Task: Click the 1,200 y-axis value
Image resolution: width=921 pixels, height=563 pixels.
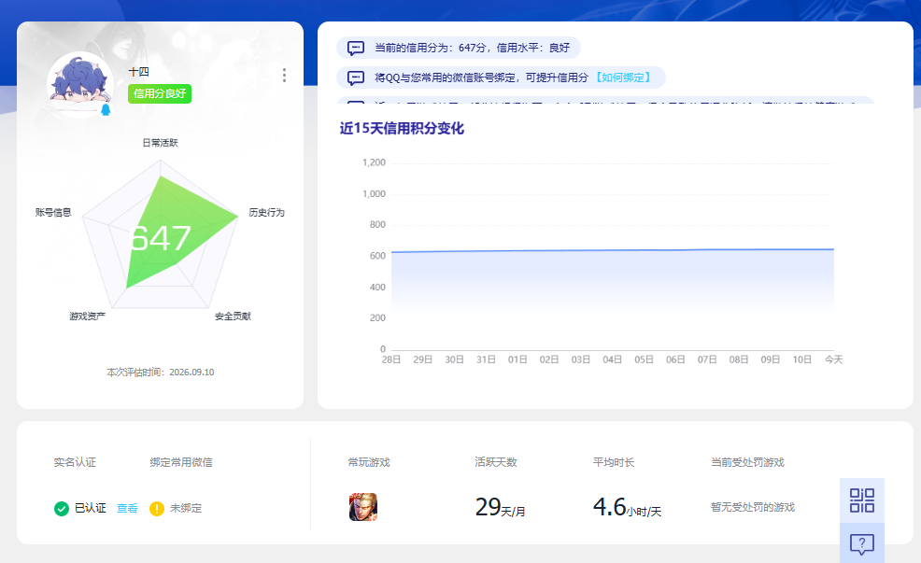Action: (375, 162)
